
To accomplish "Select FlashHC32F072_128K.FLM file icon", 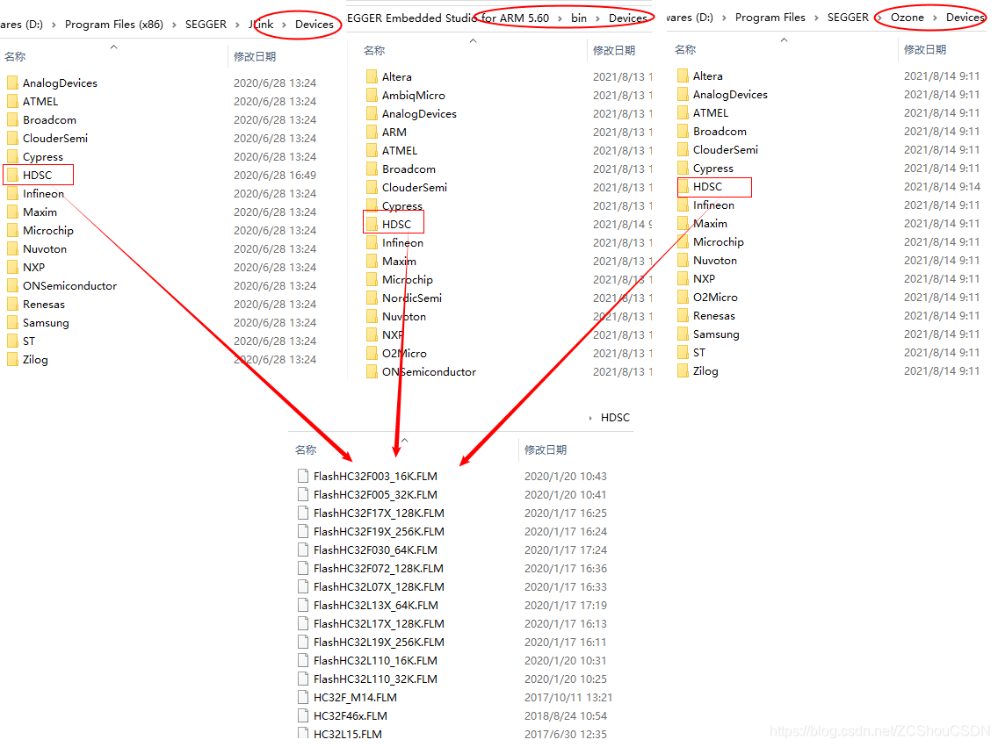I will tap(304, 568).
